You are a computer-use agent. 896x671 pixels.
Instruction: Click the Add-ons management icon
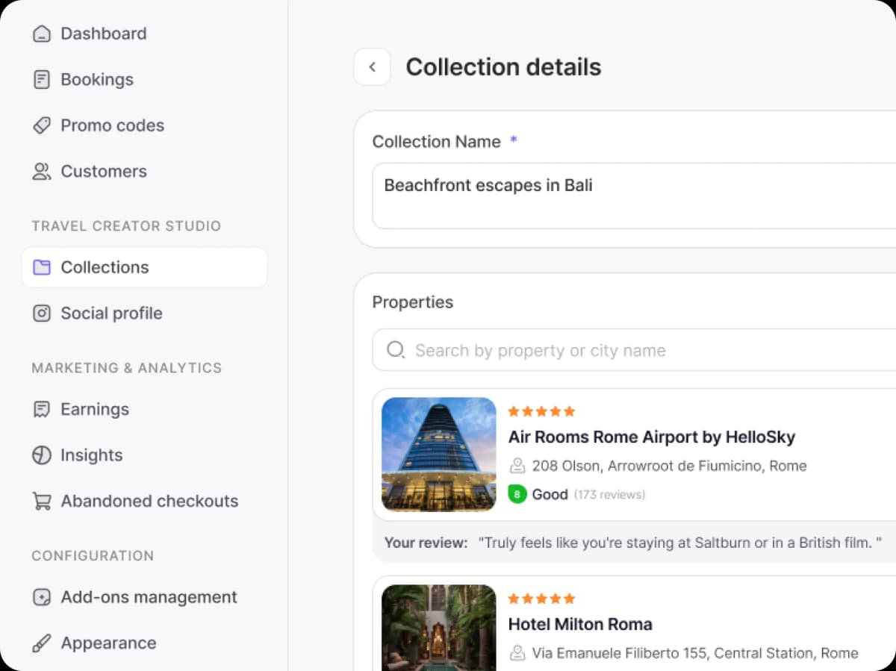click(x=42, y=598)
